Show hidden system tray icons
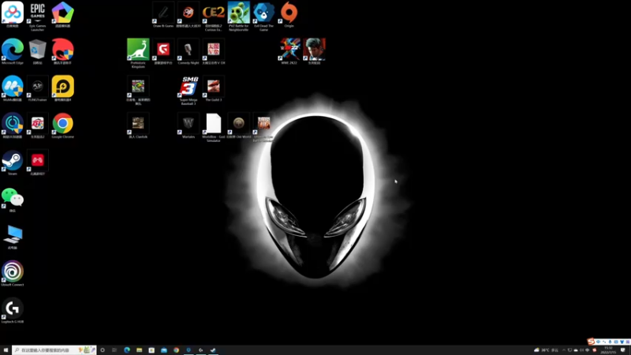The image size is (631, 355). [563, 350]
